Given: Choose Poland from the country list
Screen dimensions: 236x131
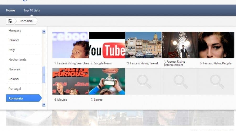Looking at the screenshot, I should click(14, 79).
